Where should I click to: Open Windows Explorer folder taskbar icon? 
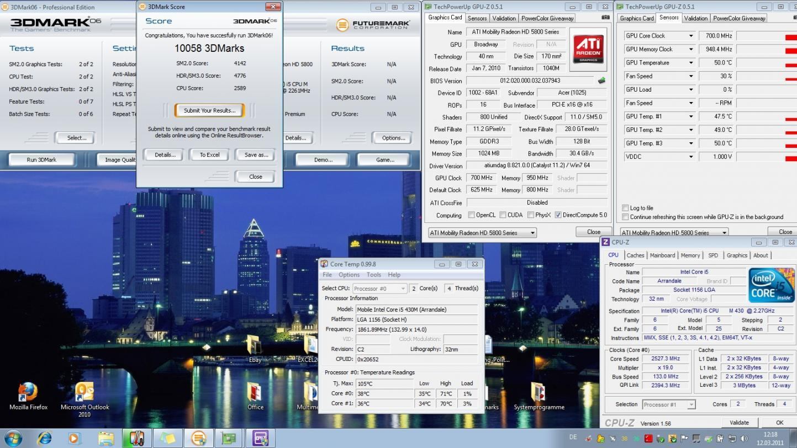click(x=105, y=439)
